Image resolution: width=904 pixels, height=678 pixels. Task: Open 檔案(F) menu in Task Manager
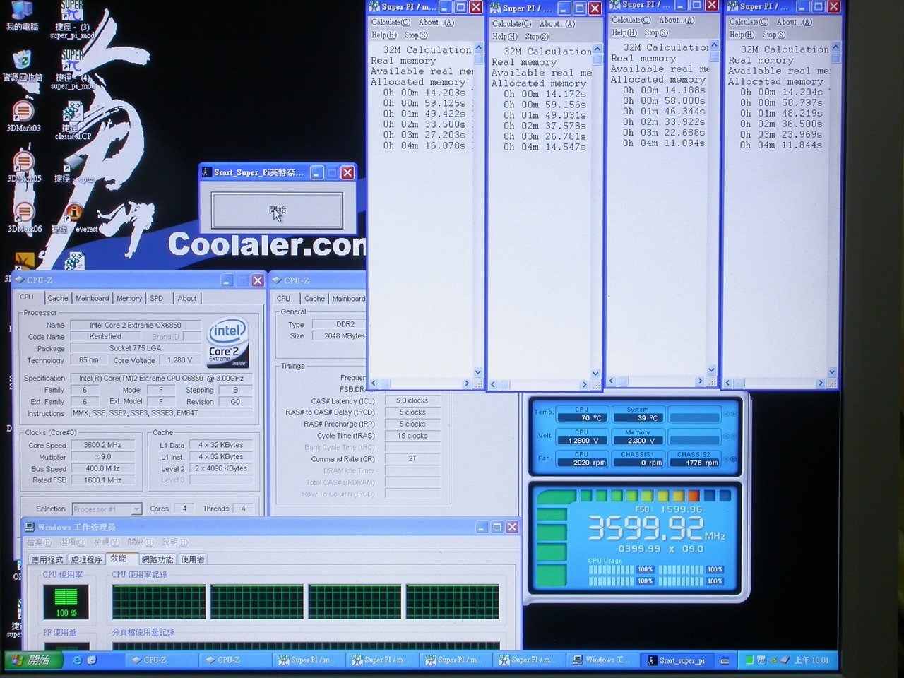point(39,542)
